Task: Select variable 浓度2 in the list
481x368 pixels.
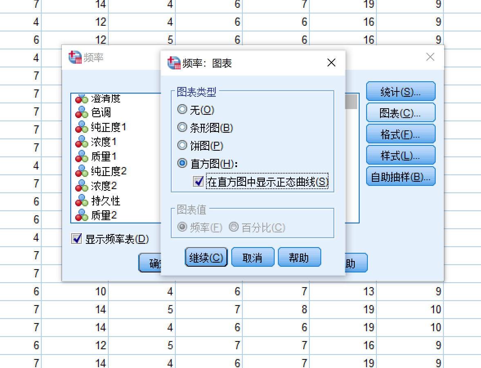Action: pyautogui.click(x=104, y=186)
